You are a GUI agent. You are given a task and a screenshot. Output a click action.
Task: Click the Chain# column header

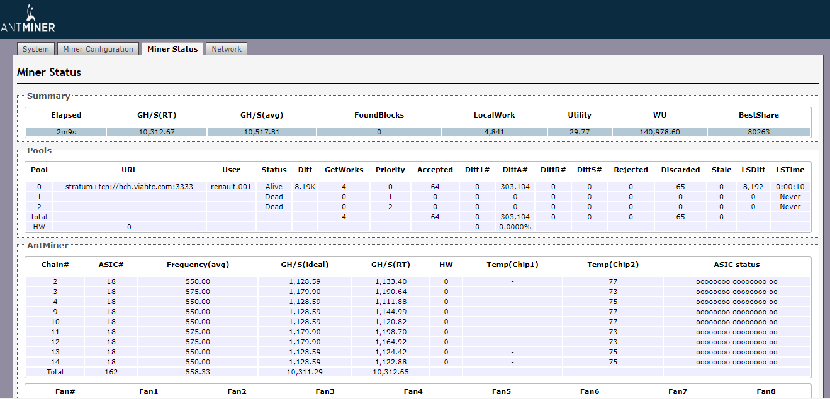click(55, 265)
